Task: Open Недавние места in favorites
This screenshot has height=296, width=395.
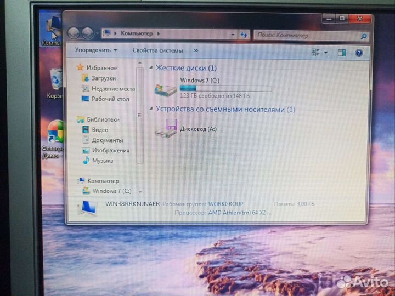Action: tap(114, 89)
